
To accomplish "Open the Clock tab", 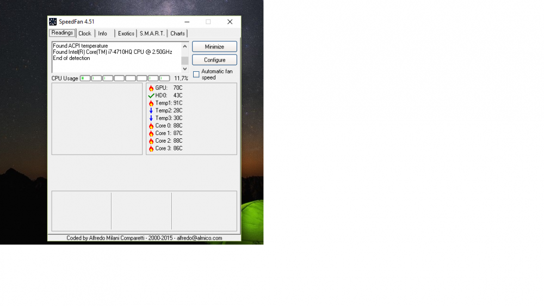I will [x=85, y=33].
